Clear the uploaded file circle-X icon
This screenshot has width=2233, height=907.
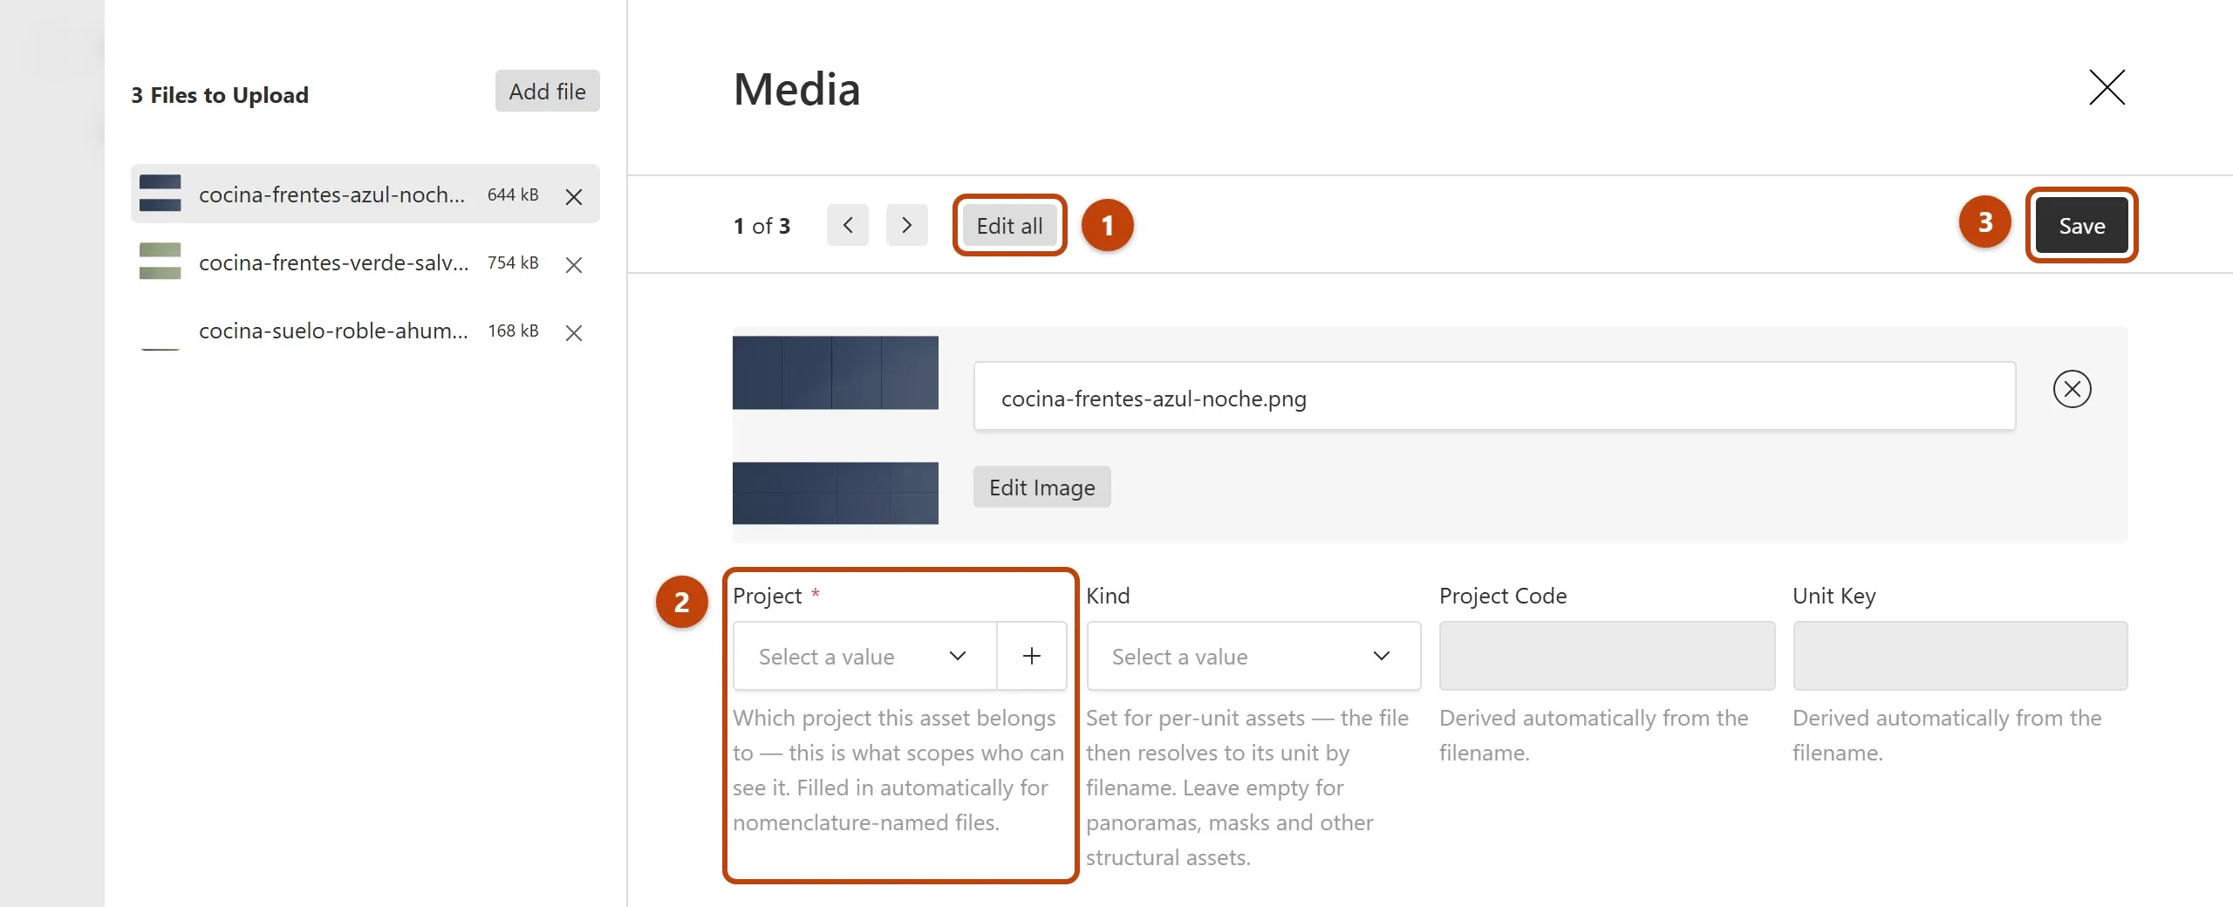click(x=2072, y=389)
